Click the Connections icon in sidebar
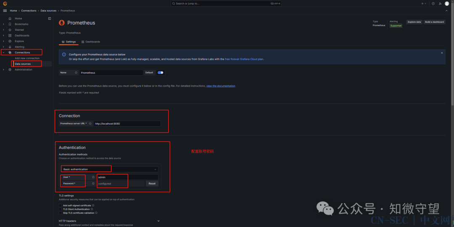Screen dimensions: 454x227 point(10,53)
